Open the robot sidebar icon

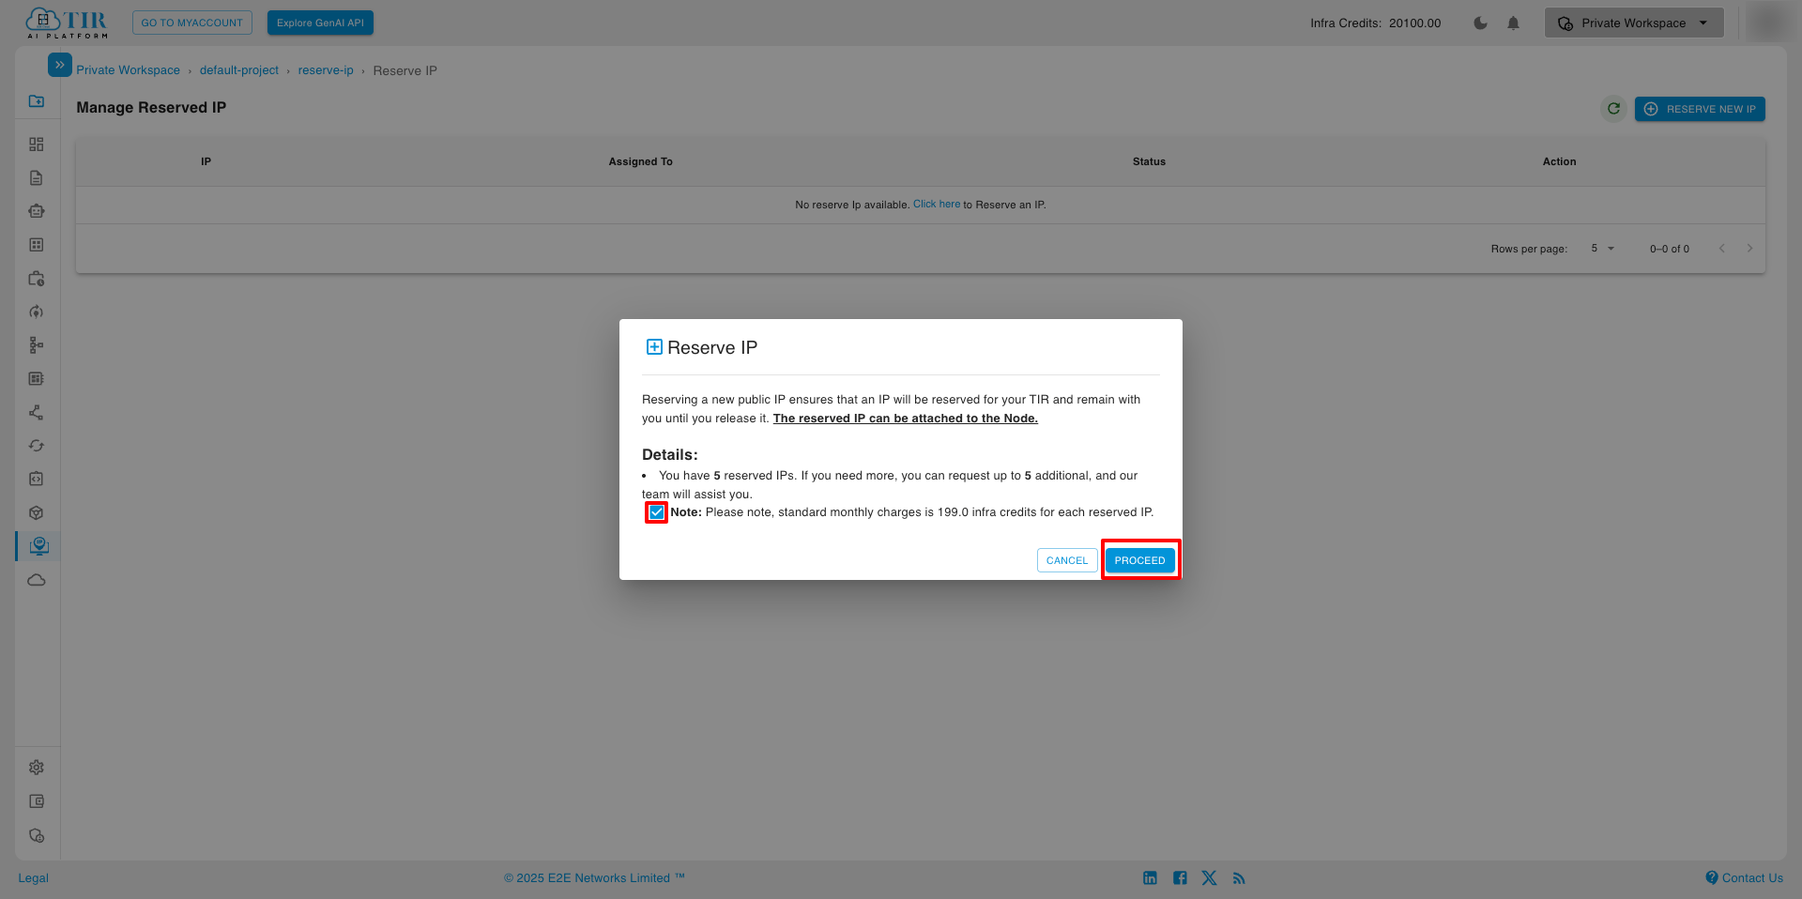pyautogui.click(x=37, y=211)
